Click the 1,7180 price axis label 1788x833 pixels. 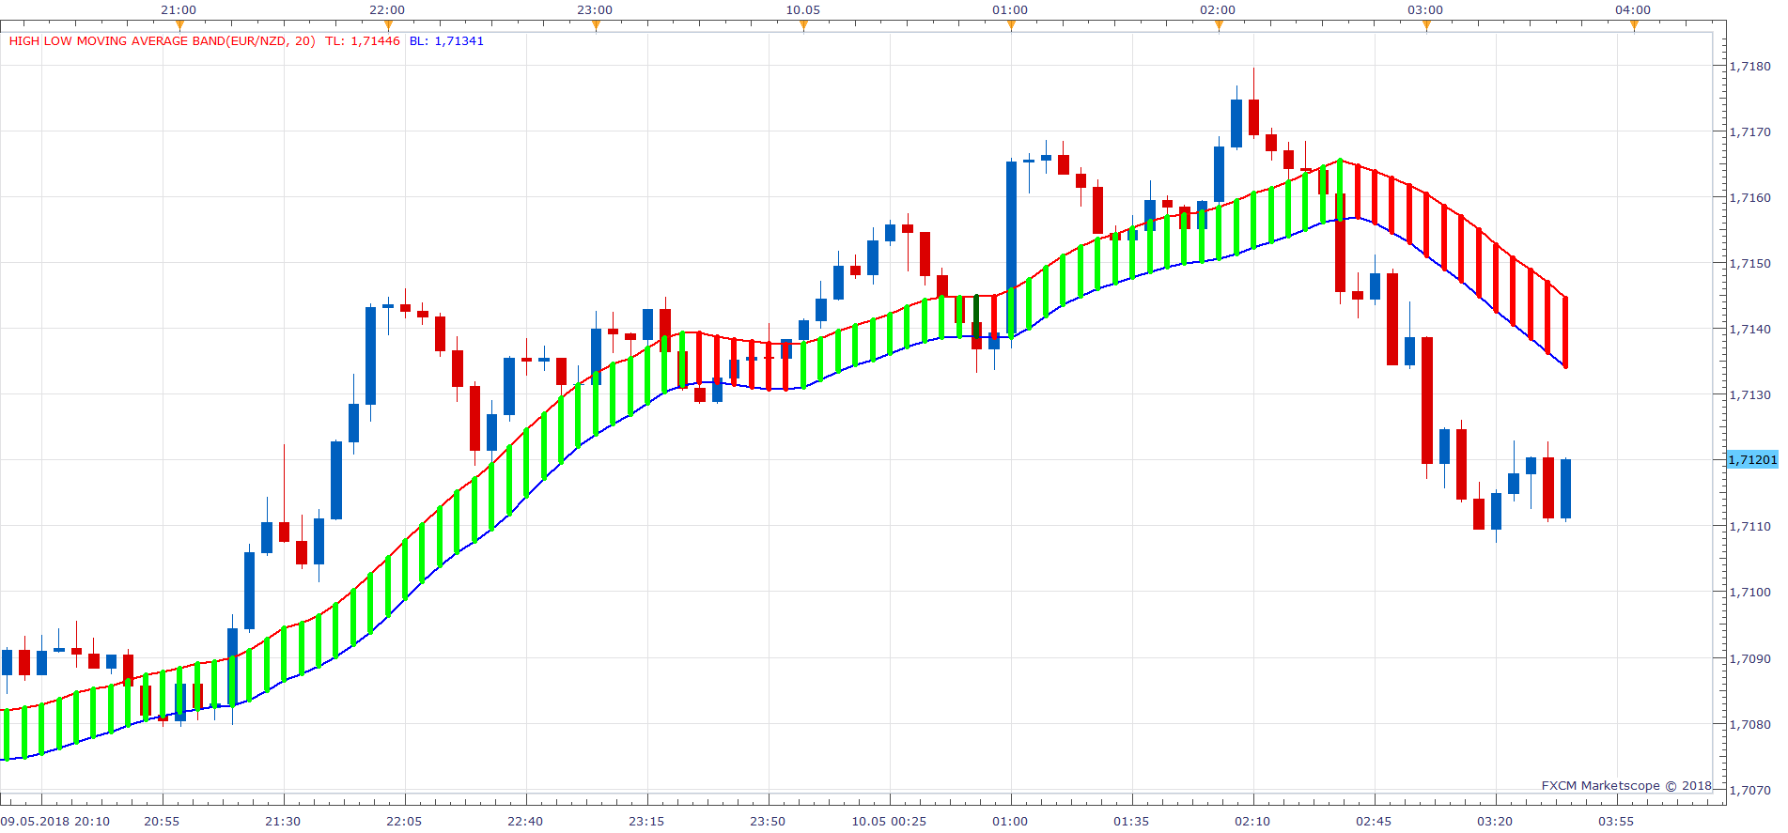point(1750,67)
